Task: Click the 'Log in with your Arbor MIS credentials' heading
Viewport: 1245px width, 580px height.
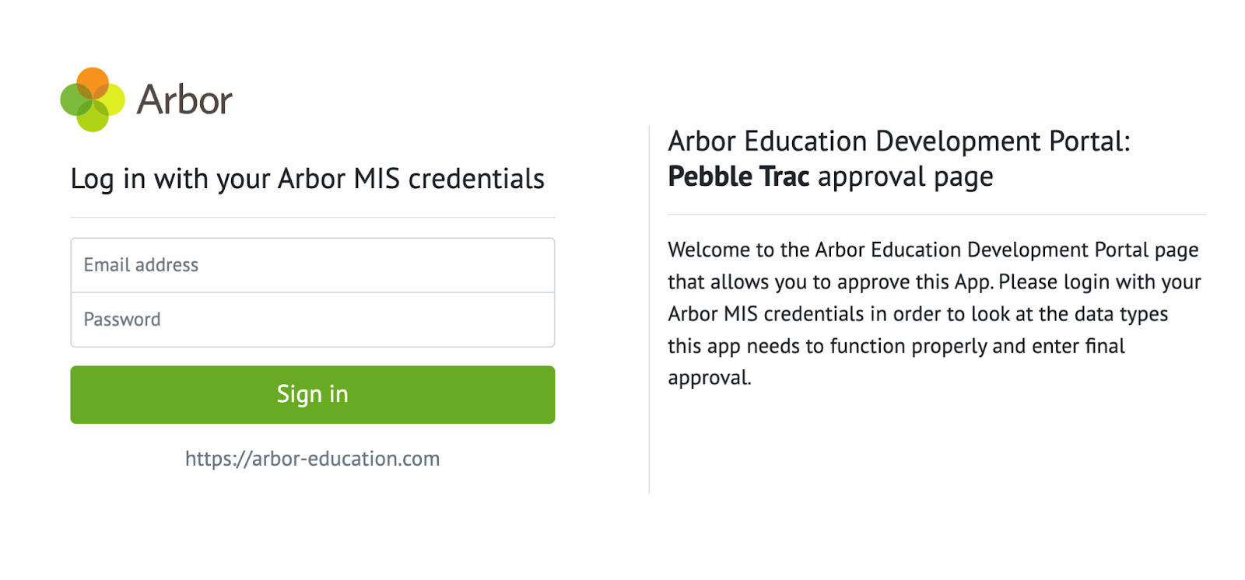Action: tap(307, 179)
